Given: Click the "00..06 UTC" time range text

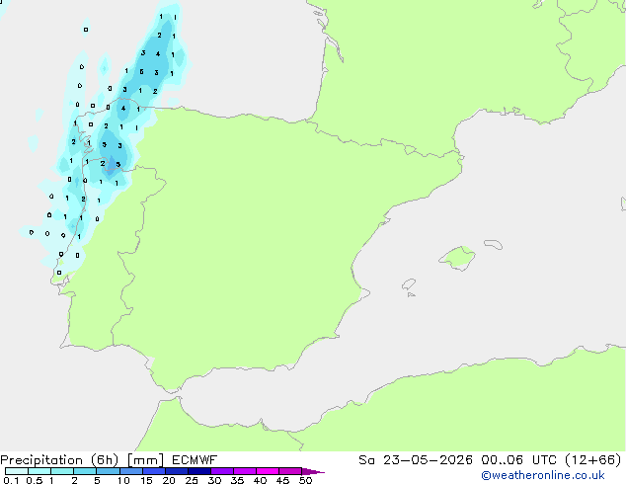Looking at the screenshot, I should coord(518,460).
